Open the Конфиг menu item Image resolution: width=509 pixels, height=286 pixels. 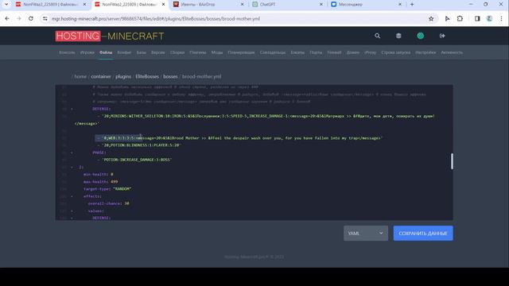tap(124, 52)
